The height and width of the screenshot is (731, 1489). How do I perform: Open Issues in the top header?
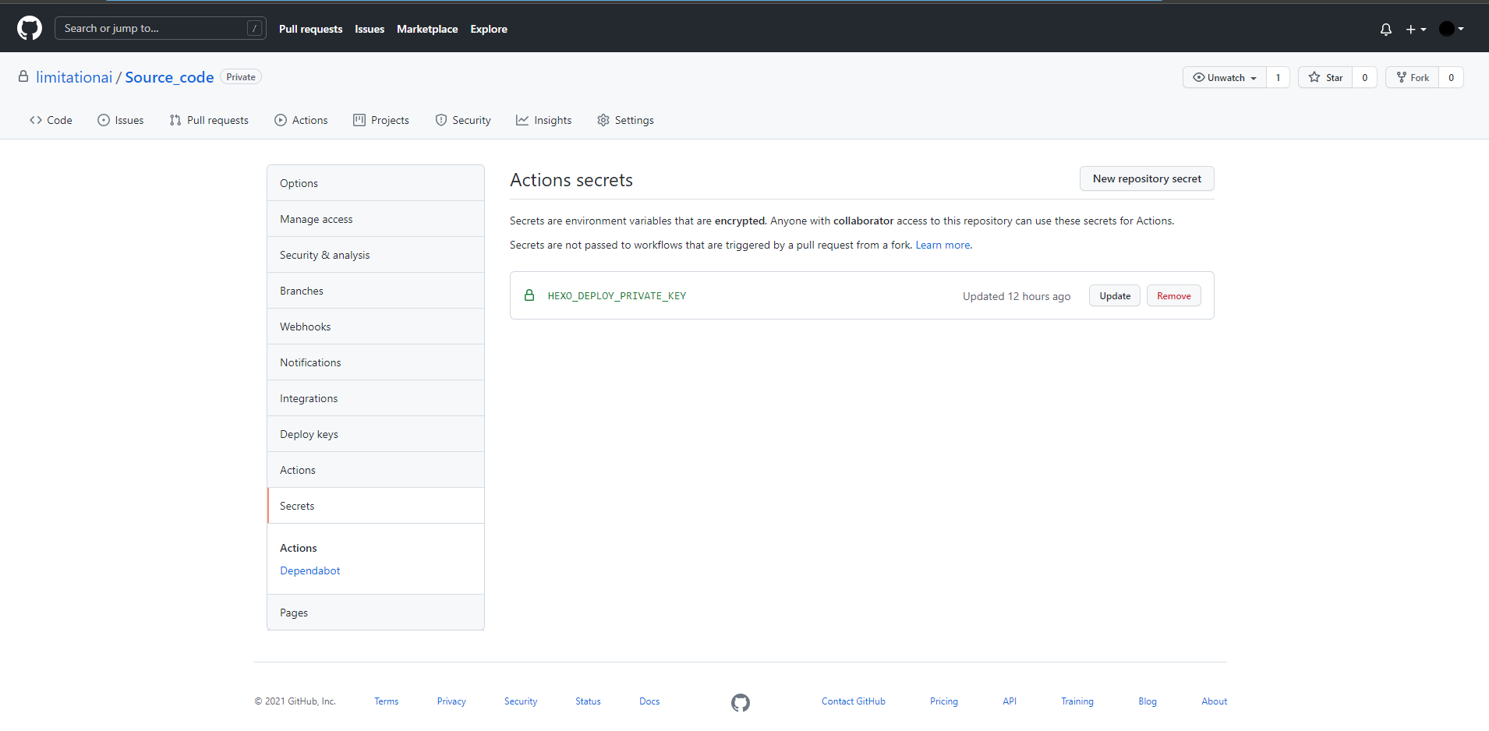pos(370,29)
